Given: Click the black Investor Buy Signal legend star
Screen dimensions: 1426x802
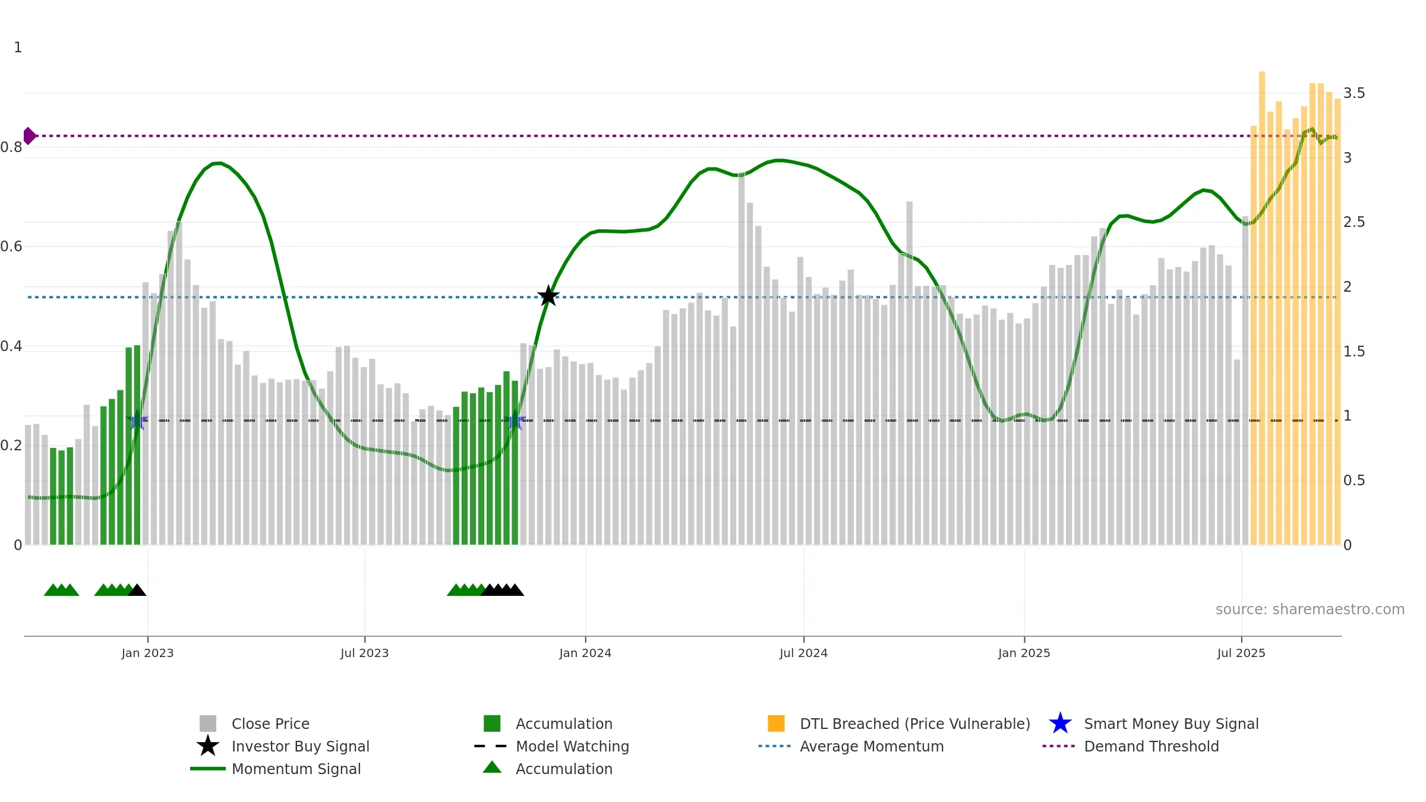Looking at the screenshot, I should (x=208, y=746).
